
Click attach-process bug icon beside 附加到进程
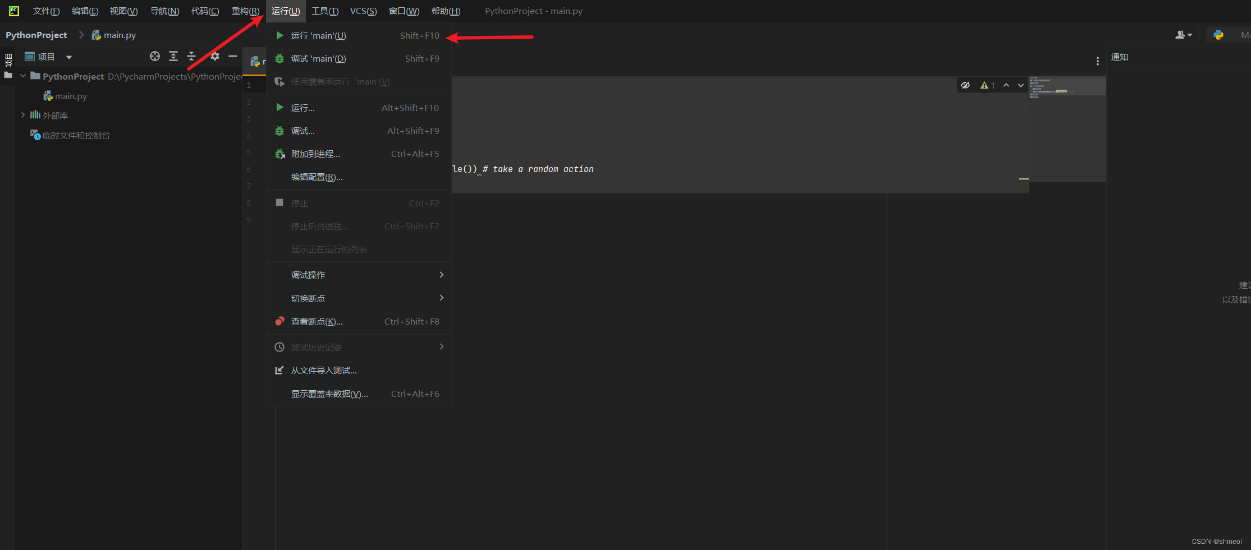click(x=279, y=154)
